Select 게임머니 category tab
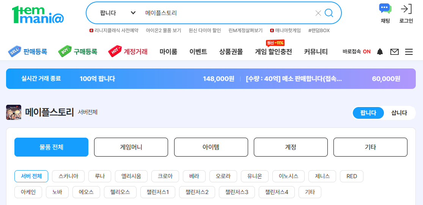The width and height of the screenshot is (423, 205). [x=131, y=147]
